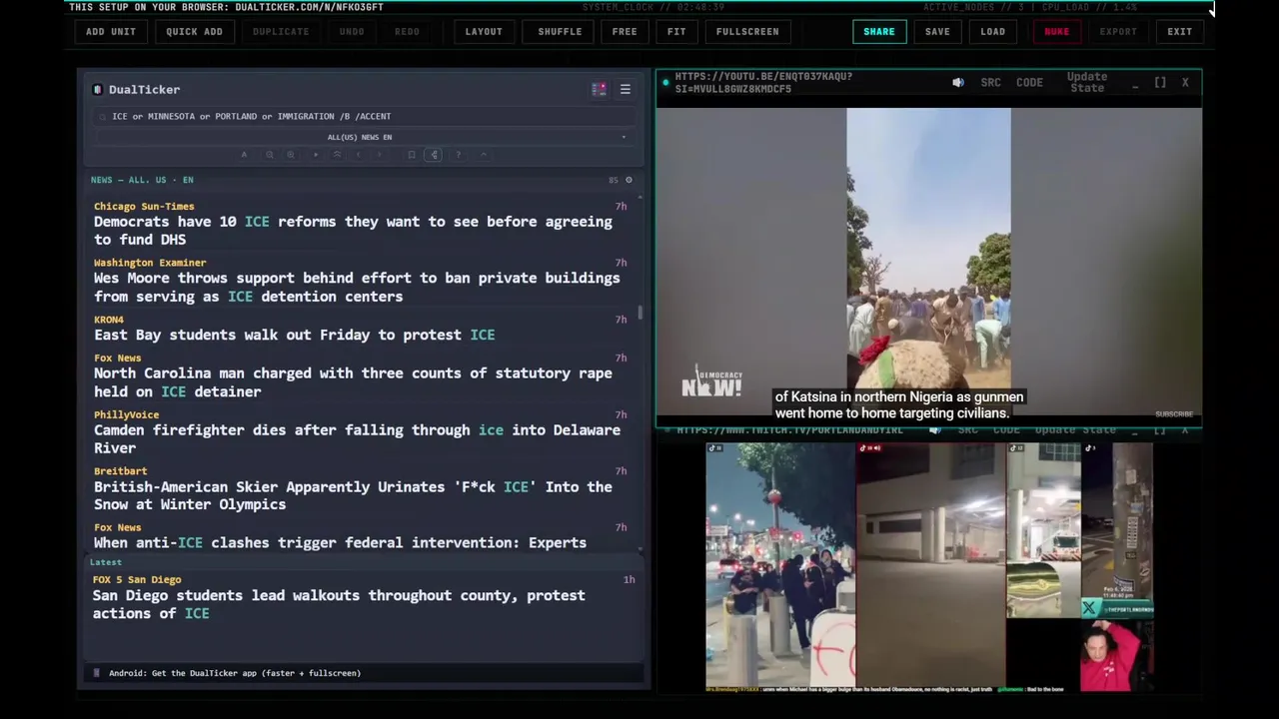Click SRC on the YouTube unit

pos(990,83)
